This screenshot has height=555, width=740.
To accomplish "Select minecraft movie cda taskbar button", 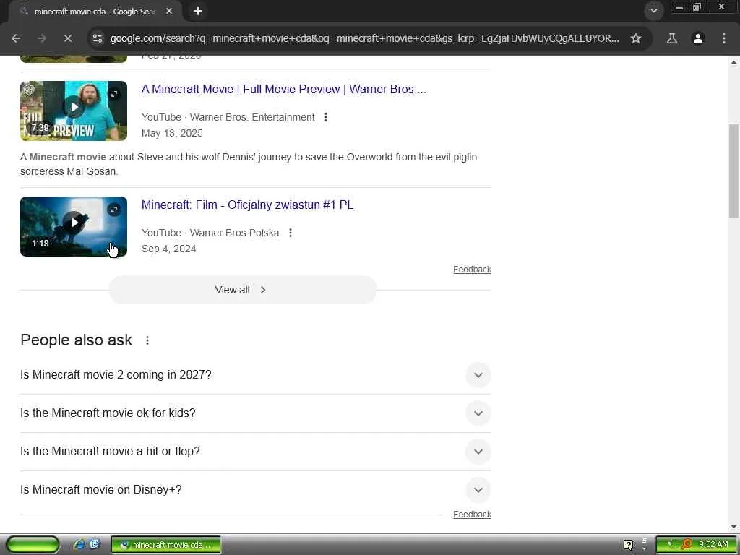I will tap(166, 545).
